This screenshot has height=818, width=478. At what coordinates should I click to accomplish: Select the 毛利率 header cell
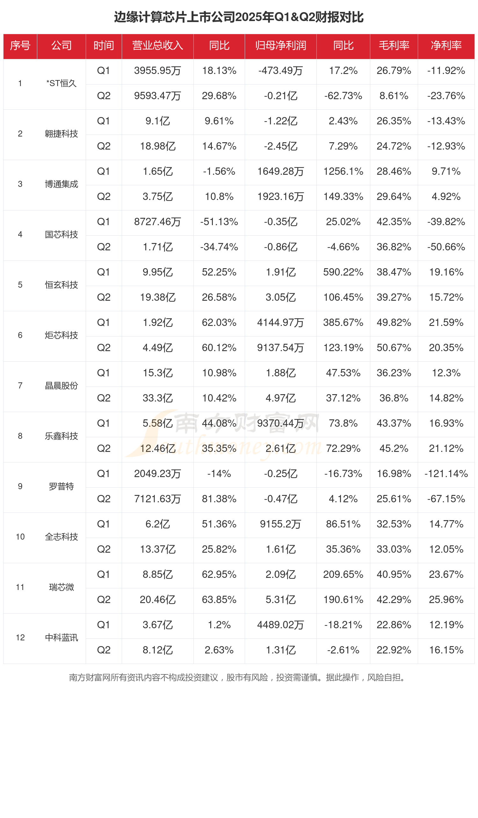(x=394, y=46)
